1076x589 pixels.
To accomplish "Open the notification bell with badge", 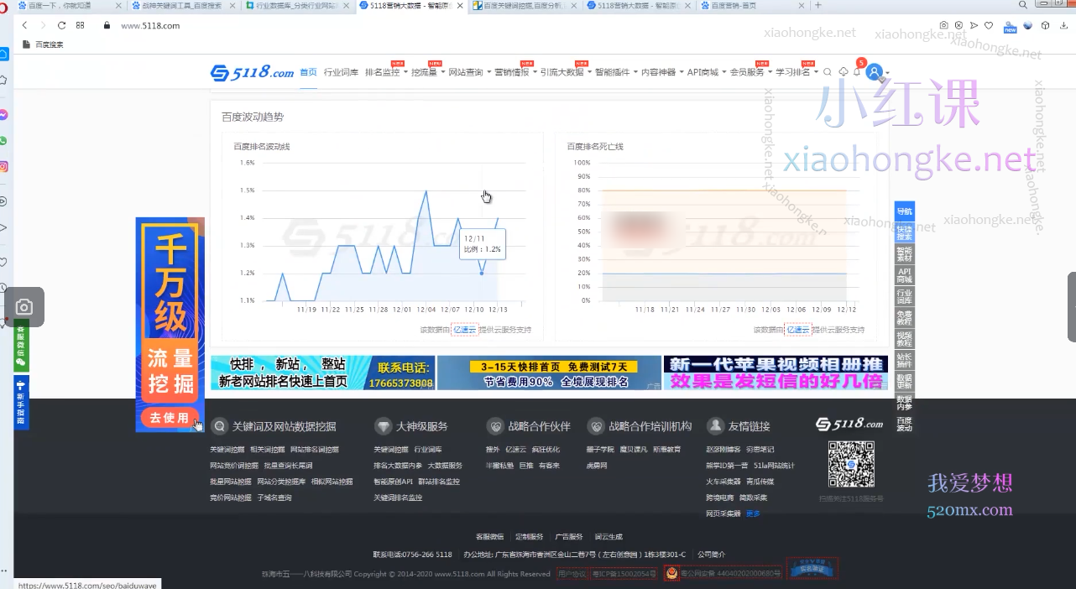I will pyautogui.click(x=857, y=72).
